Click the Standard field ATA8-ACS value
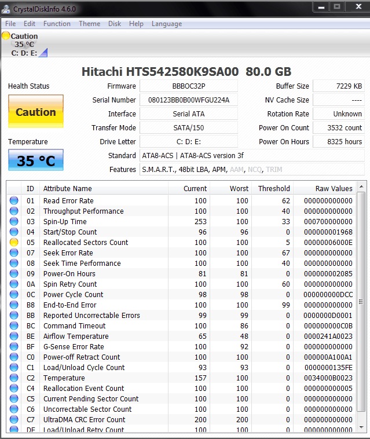 [252, 155]
